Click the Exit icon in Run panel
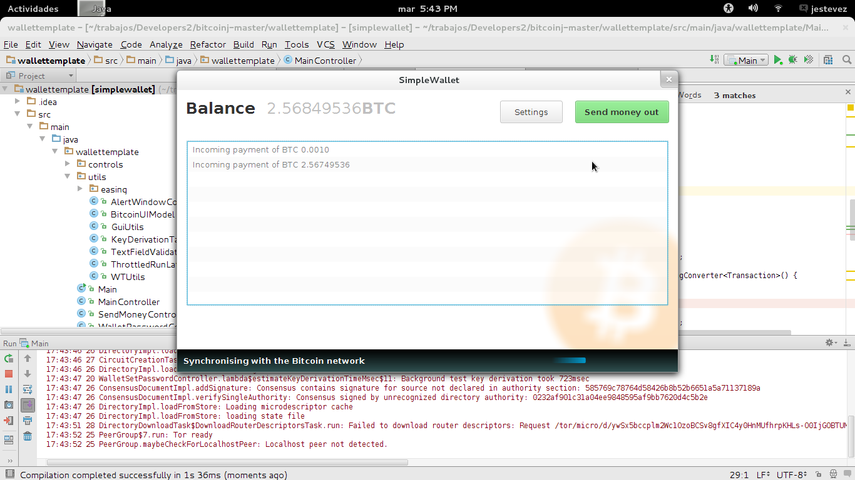 coord(9,421)
